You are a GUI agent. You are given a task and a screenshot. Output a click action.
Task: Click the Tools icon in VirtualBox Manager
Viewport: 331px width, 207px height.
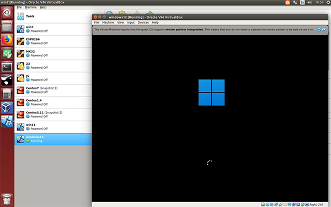point(20,16)
